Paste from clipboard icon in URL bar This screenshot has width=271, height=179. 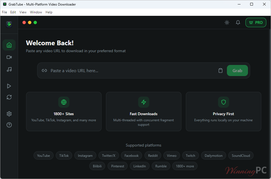220,70
